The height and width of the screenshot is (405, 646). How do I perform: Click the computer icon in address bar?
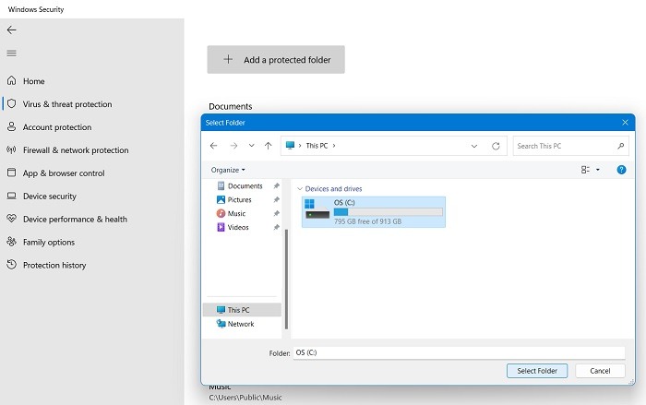click(x=290, y=146)
